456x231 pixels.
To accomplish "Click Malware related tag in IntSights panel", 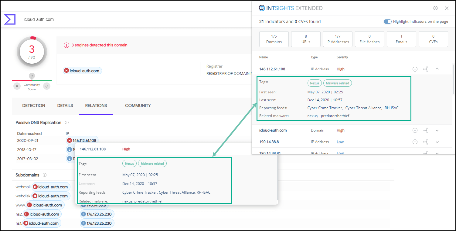I will pos(338,83).
